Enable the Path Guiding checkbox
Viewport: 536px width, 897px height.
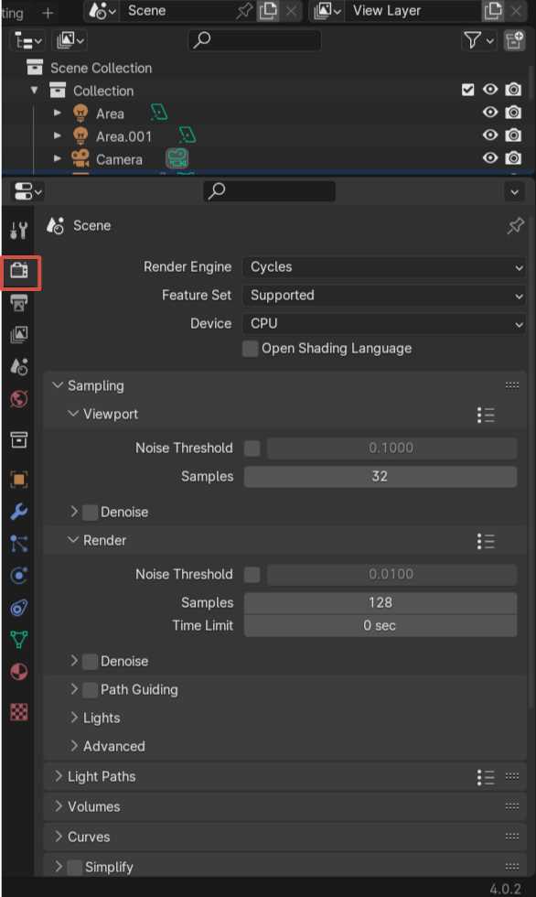coord(90,690)
